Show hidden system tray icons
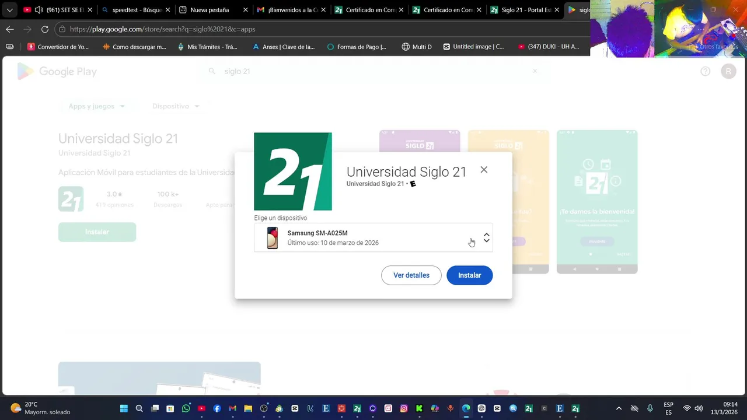 [x=619, y=408]
